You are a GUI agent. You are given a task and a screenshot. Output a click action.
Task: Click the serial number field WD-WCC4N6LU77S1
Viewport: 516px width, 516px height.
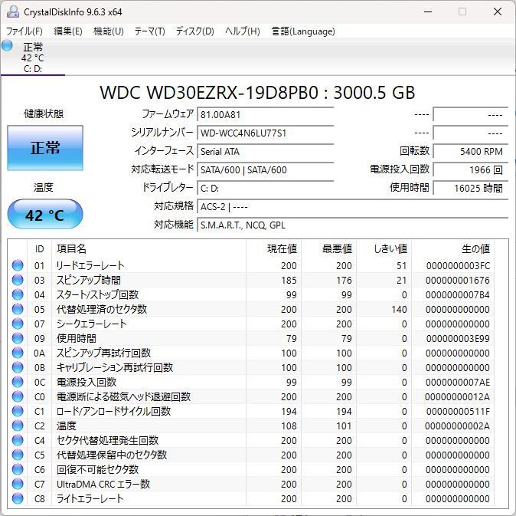[265, 133]
